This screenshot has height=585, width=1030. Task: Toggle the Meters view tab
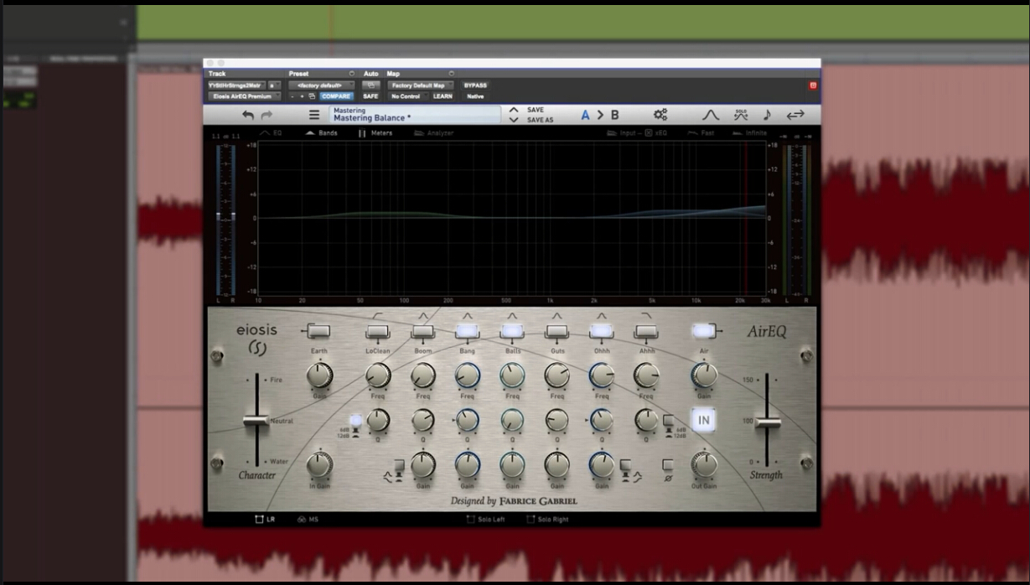(x=375, y=133)
